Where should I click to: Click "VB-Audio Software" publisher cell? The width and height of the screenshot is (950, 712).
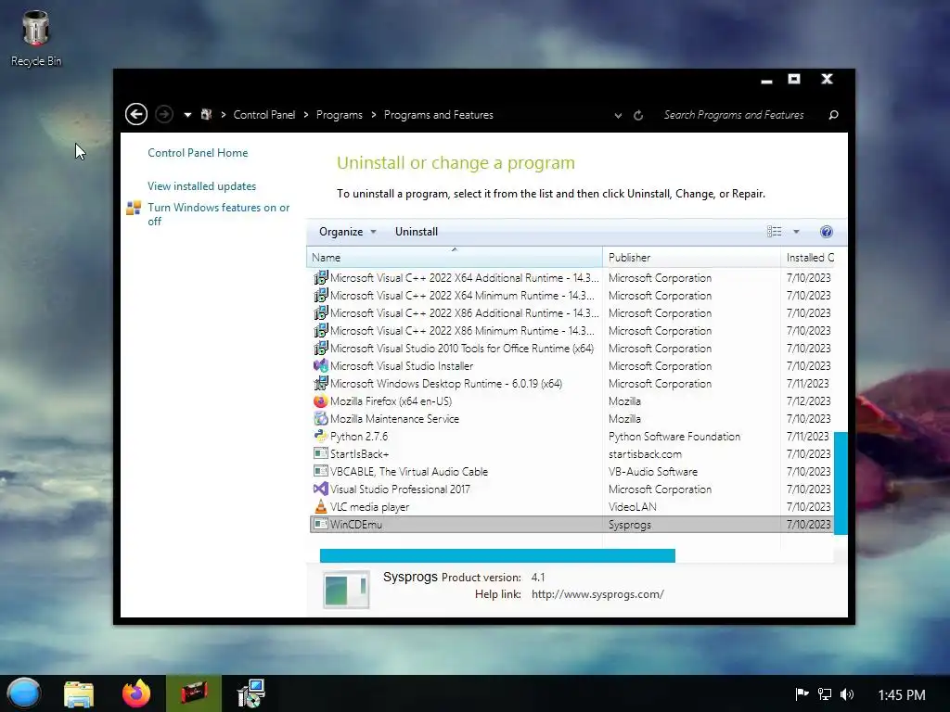652,471
